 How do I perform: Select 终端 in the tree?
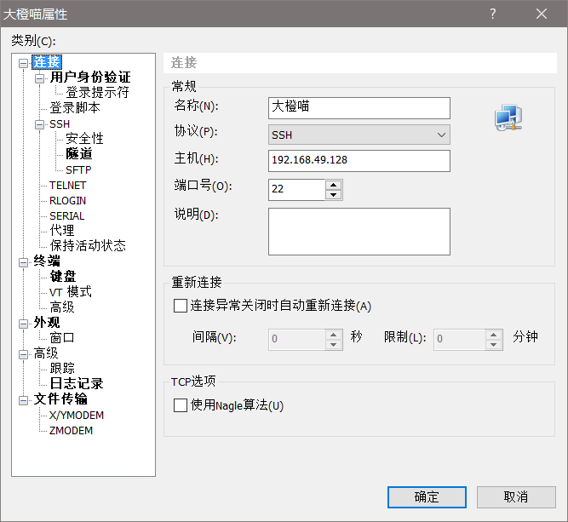pos(47,261)
